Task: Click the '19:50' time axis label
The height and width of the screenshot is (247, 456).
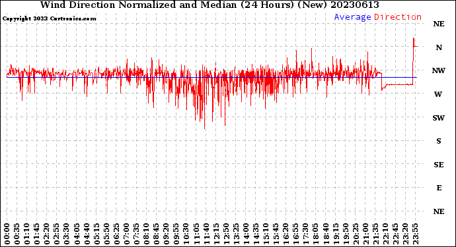Action: 346,234
